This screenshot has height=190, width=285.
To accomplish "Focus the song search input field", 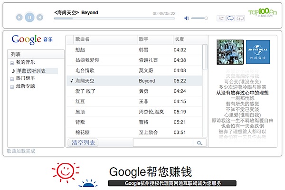I will click(x=163, y=143).
